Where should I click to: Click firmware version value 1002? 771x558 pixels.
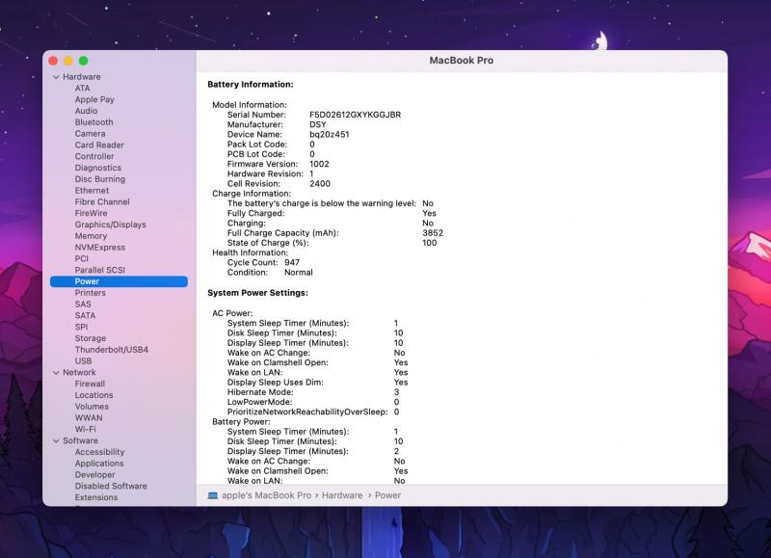(x=319, y=164)
